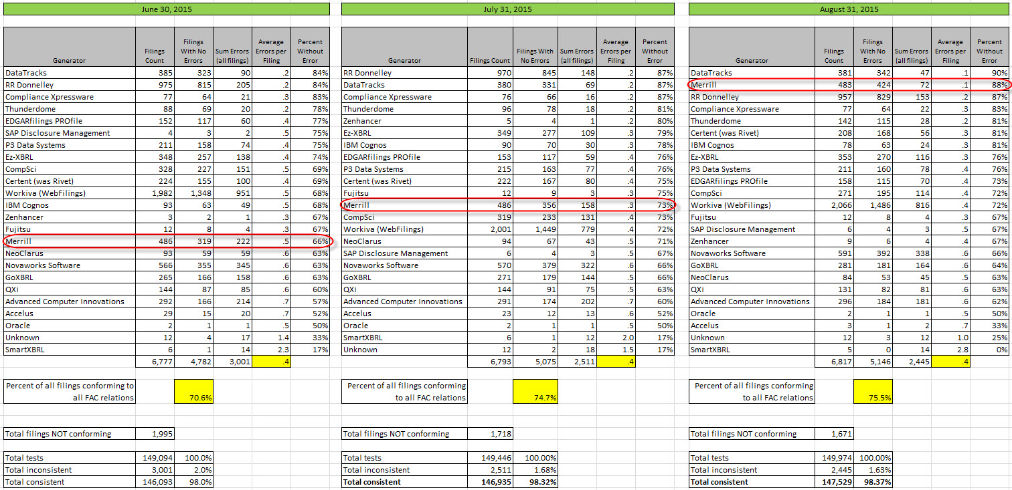The width and height of the screenshot is (1012, 490).
Task: Click Merrill in the July 31 table
Action: pyautogui.click(x=356, y=205)
